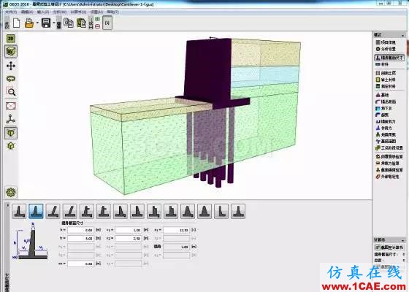Click the green paste data toolbar icon
Screen dimensions: 409x292
pos(81,23)
